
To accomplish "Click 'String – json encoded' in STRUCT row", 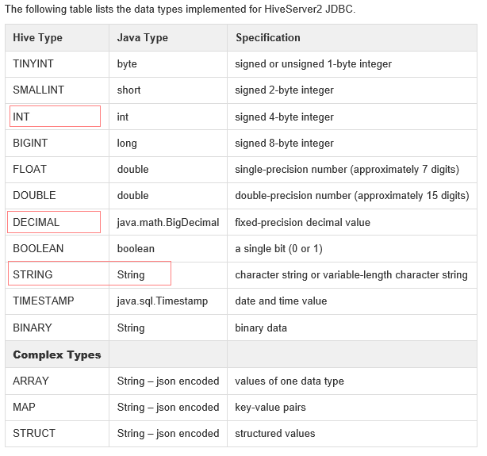I will tap(168, 433).
